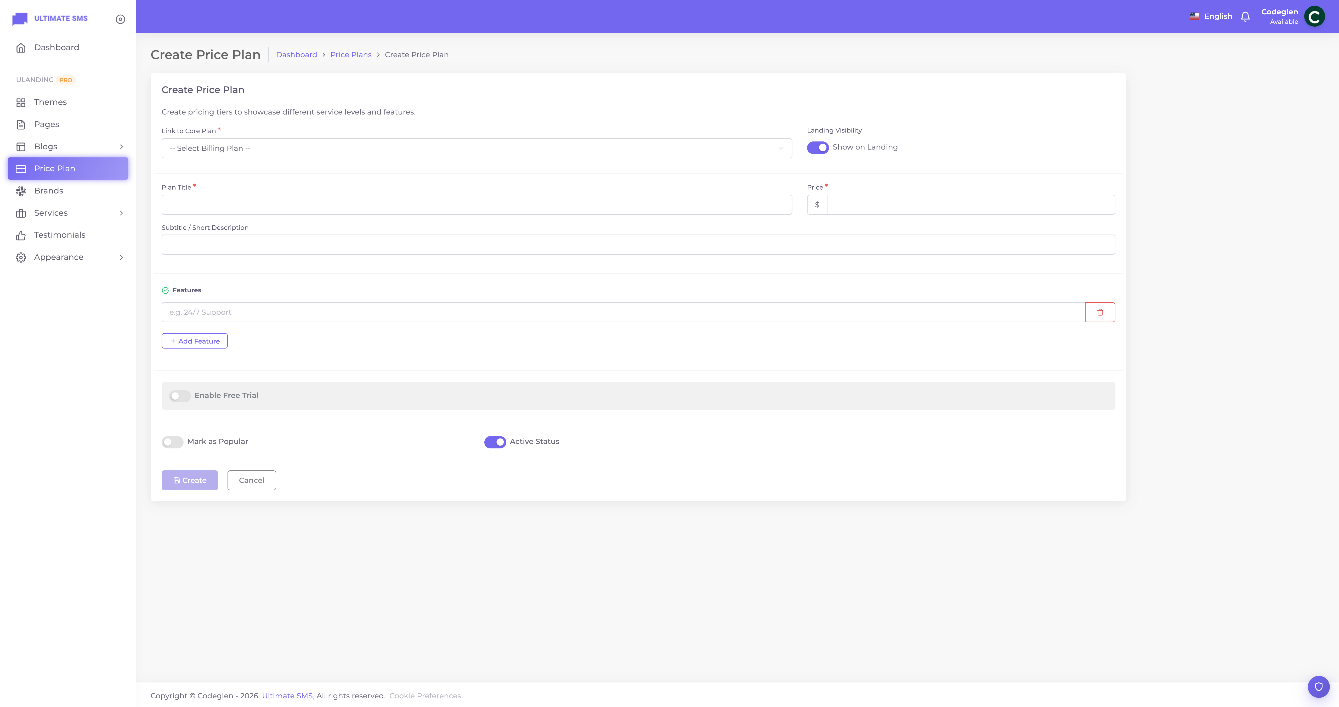Click the Blogs layout icon
This screenshot has height=707, width=1339.
click(x=21, y=147)
